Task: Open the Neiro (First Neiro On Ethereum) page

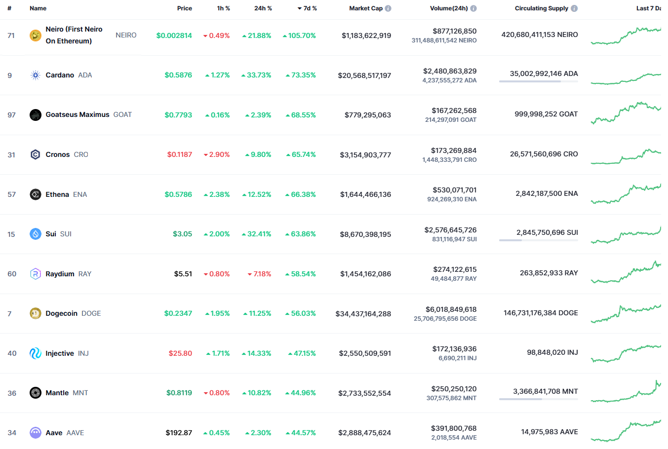Action: (74, 35)
